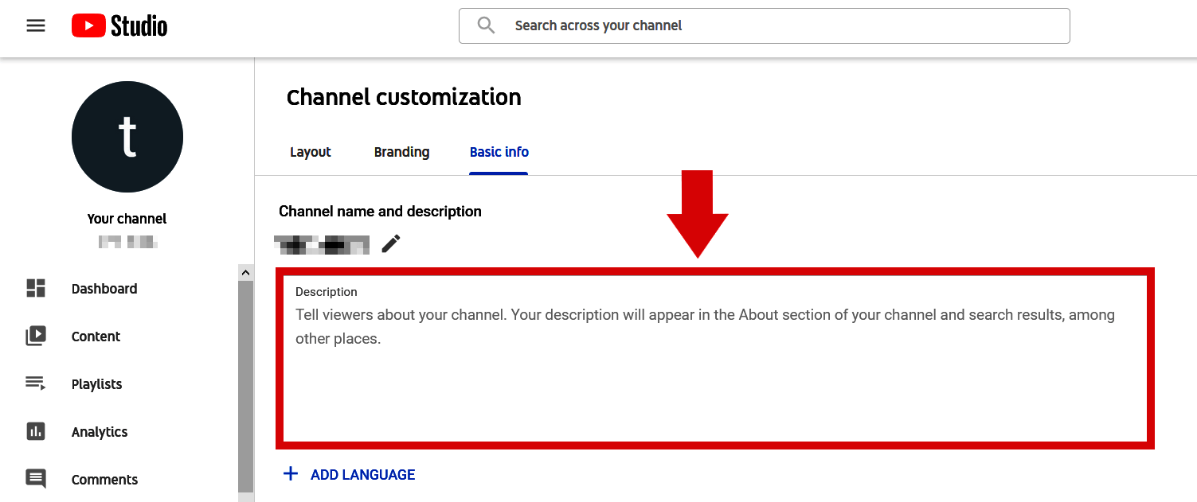Click the search magnifier icon
Viewport: 1197px width, 502px height.
(485, 25)
